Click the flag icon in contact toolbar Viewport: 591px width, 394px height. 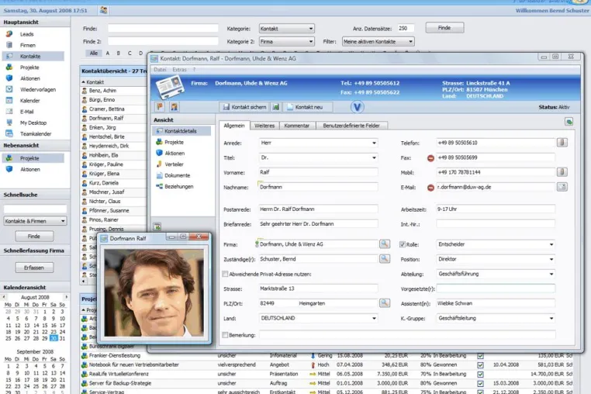coord(160,107)
